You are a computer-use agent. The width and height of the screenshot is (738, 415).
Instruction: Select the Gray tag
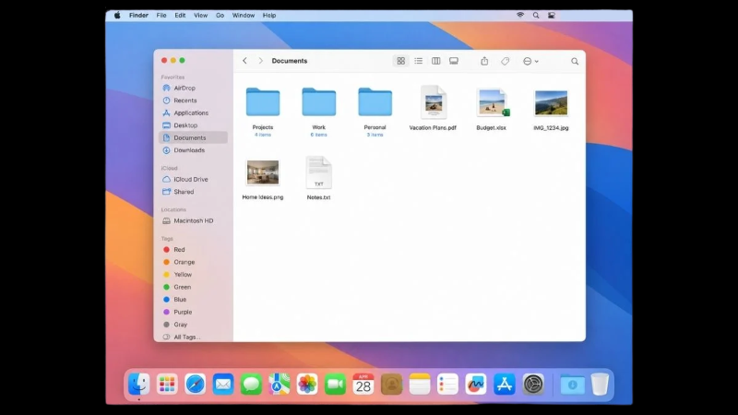194,325
